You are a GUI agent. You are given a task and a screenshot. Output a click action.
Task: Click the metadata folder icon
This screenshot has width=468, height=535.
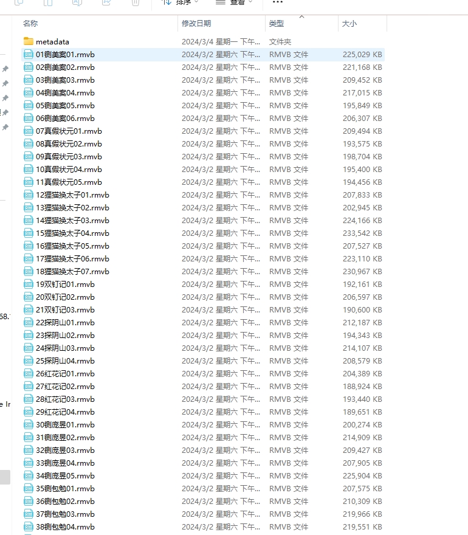29,41
